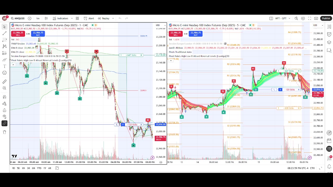Click the SELL 22,986.25 button on right chart

click(176, 34)
